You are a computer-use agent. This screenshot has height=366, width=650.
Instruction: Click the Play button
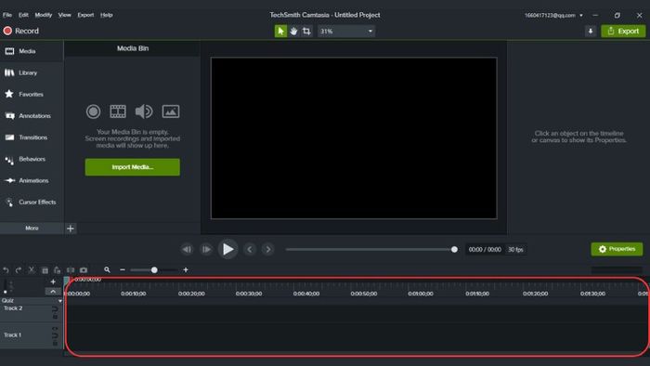click(228, 249)
